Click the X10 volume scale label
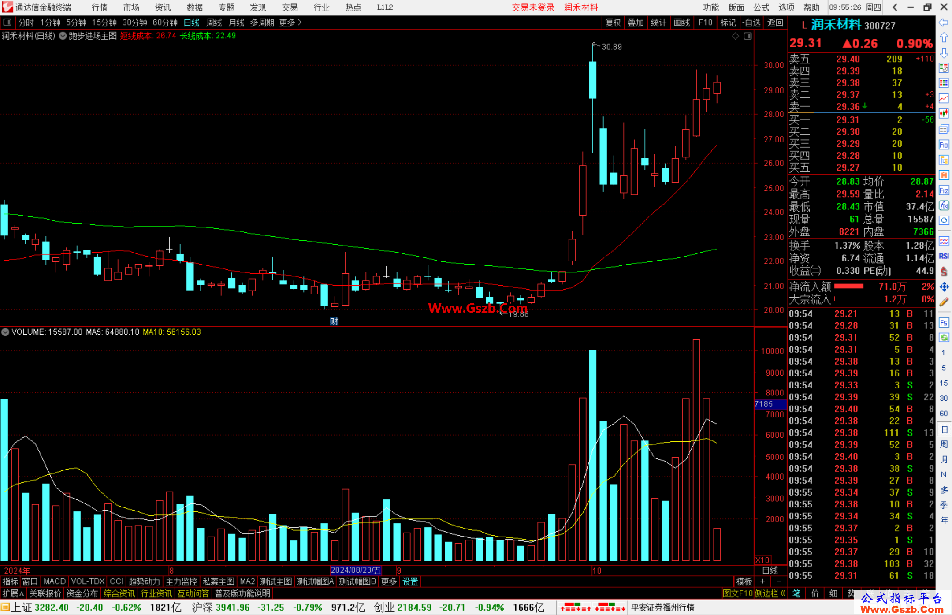Viewport: 952px width, 615px height. (763, 559)
